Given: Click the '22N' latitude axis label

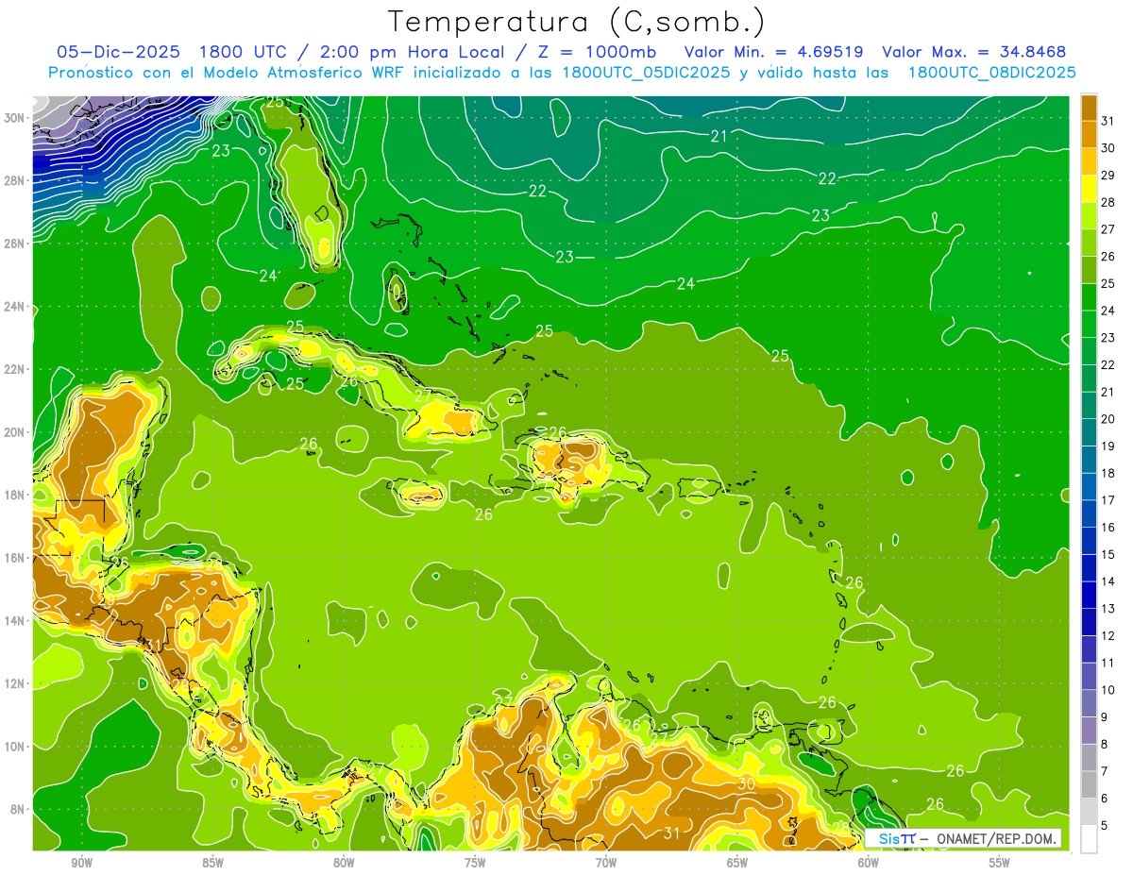Looking at the screenshot, I should pos(15,369).
